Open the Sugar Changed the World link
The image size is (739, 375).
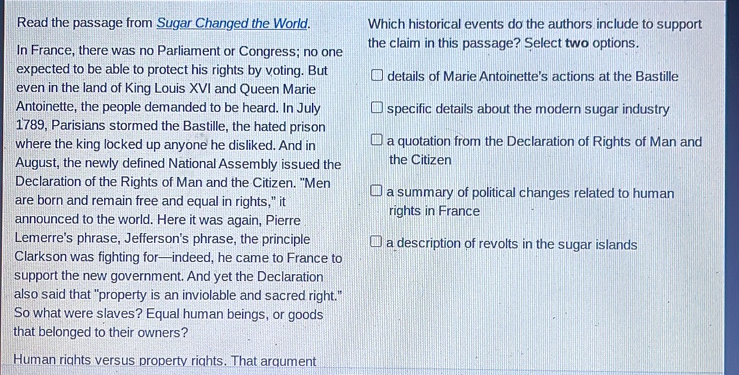(x=233, y=23)
